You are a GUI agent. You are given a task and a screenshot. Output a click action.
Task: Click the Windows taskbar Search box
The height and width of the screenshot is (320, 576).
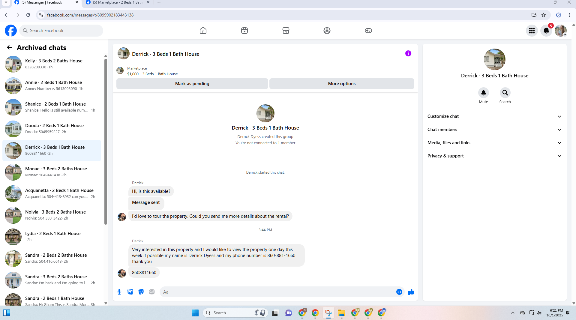point(235,313)
